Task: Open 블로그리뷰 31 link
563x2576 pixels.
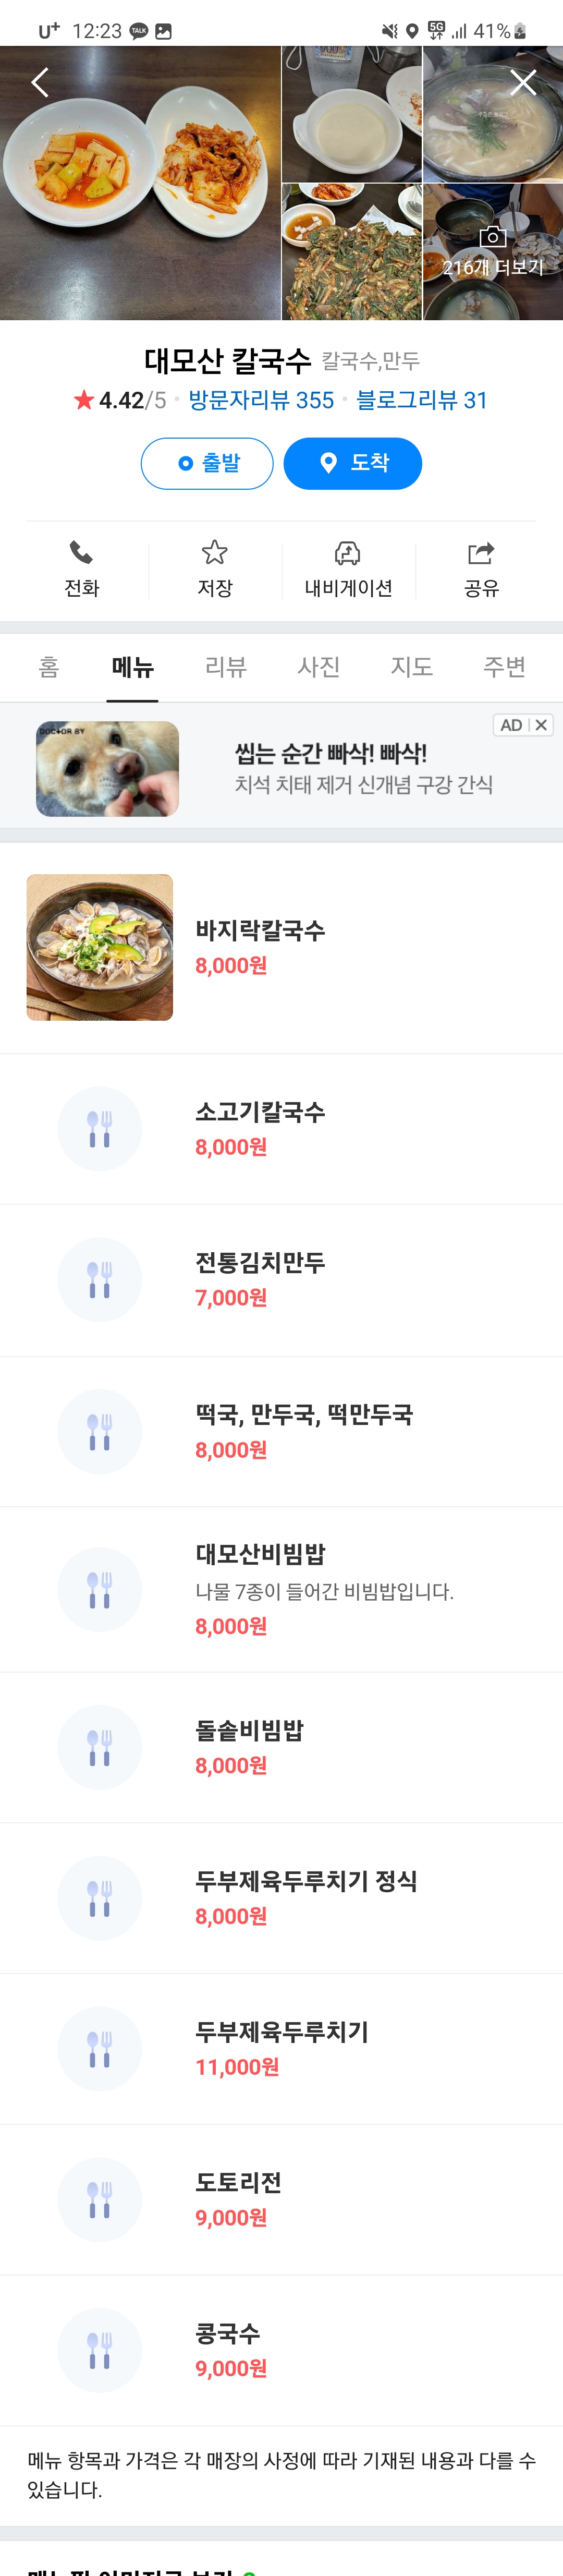Action: (x=421, y=401)
